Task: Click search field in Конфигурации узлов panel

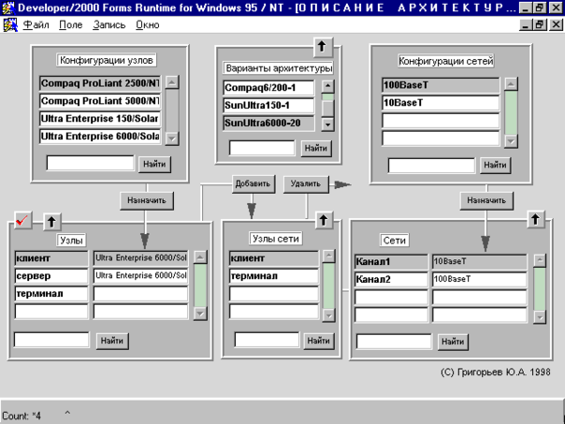Action: pos(90,163)
